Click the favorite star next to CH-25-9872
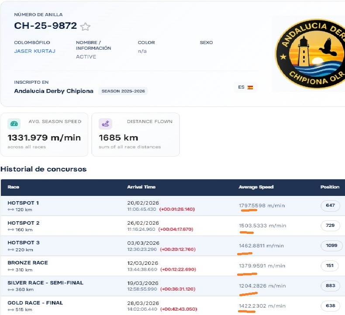The height and width of the screenshot is (315, 345). [85, 27]
